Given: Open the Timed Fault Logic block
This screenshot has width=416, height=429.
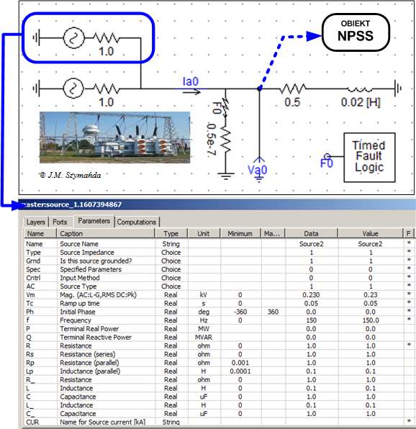Looking at the screenshot, I should tap(369, 158).
